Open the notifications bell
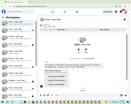Viewport: 131px width, 104px height. pyautogui.click(x=121, y=12)
